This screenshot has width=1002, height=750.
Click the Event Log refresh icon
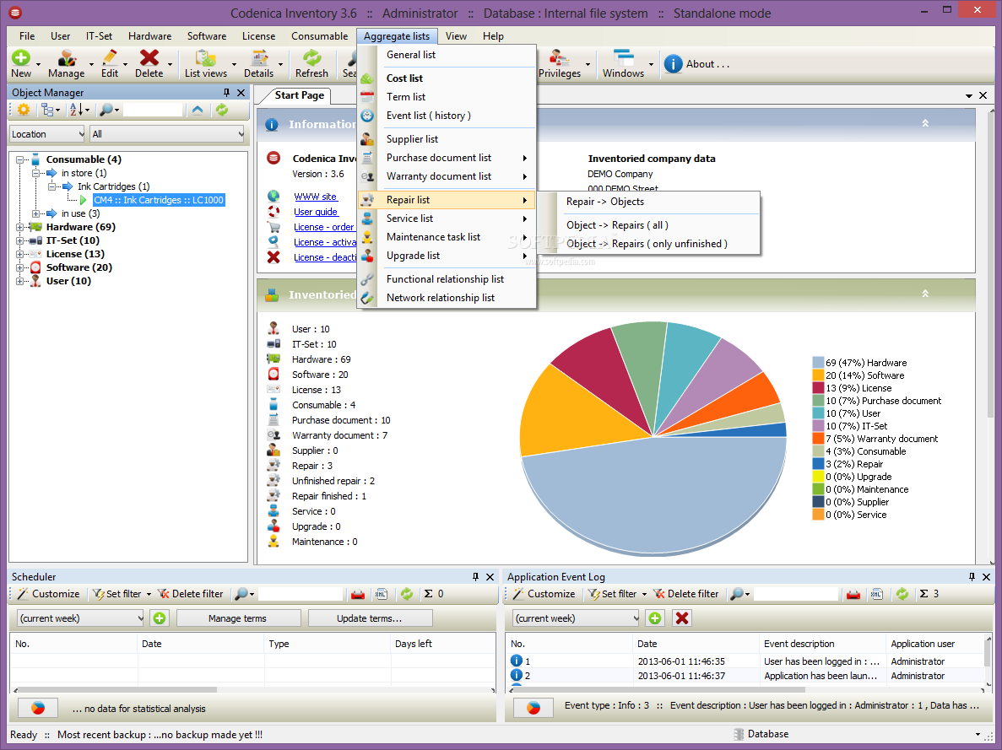[x=902, y=594]
